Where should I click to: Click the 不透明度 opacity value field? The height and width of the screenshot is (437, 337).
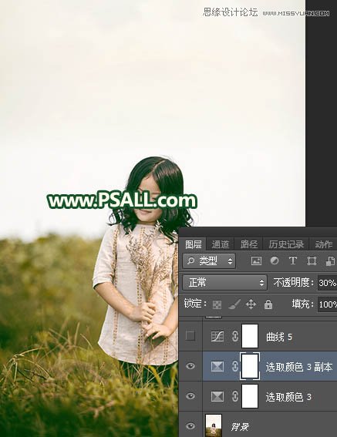[x=327, y=283]
